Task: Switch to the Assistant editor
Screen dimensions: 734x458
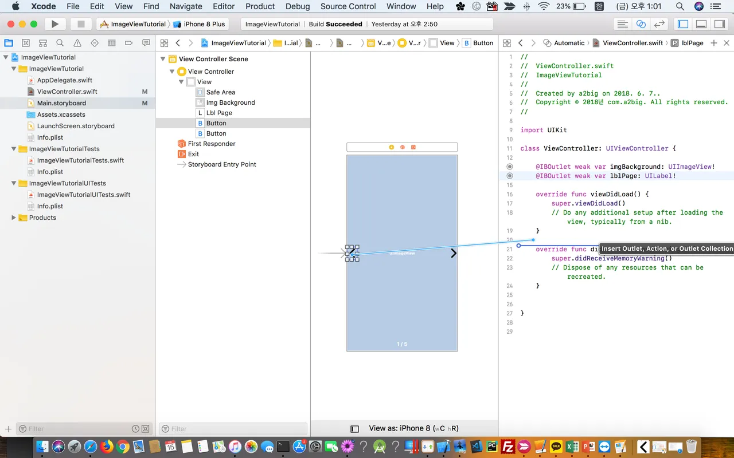Action: point(641,24)
